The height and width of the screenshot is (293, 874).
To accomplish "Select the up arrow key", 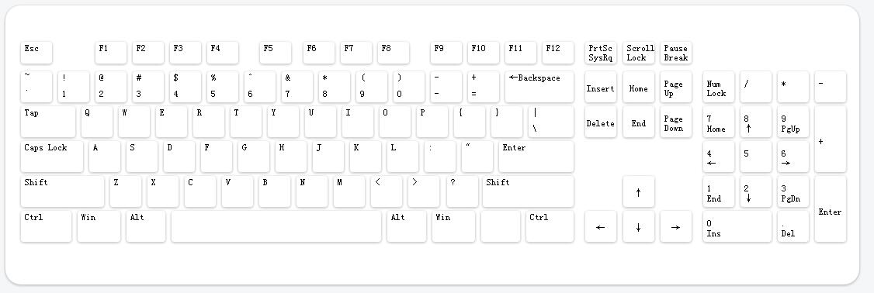I will point(638,191).
